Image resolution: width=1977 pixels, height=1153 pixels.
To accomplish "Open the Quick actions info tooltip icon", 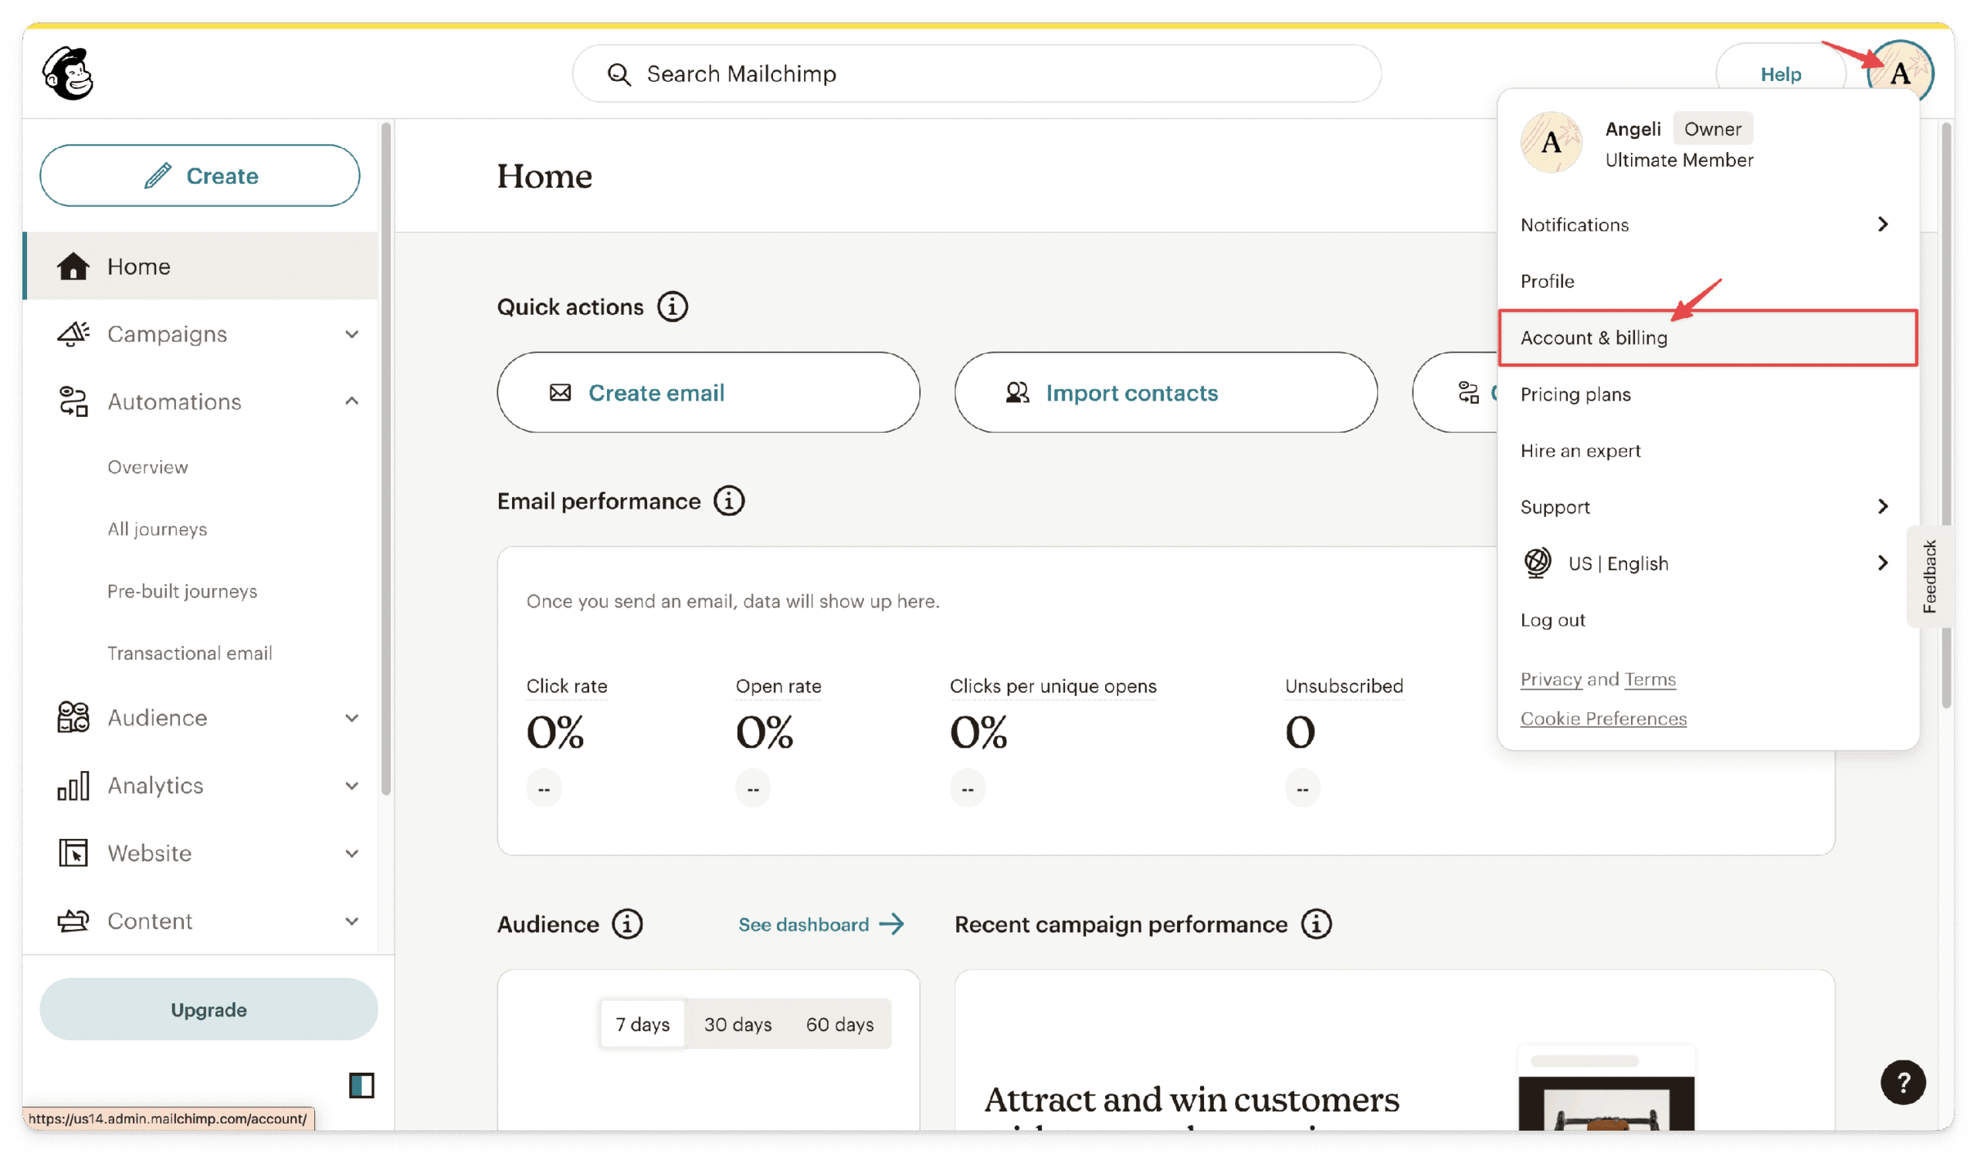I will pyautogui.click(x=673, y=306).
